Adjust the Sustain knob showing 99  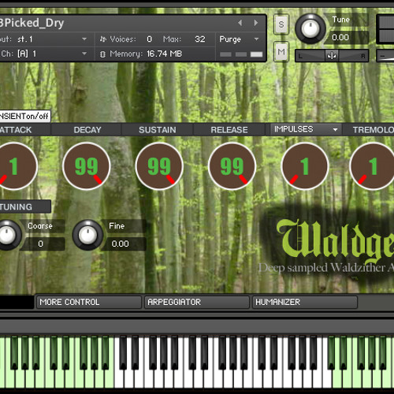[x=159, y=166]
